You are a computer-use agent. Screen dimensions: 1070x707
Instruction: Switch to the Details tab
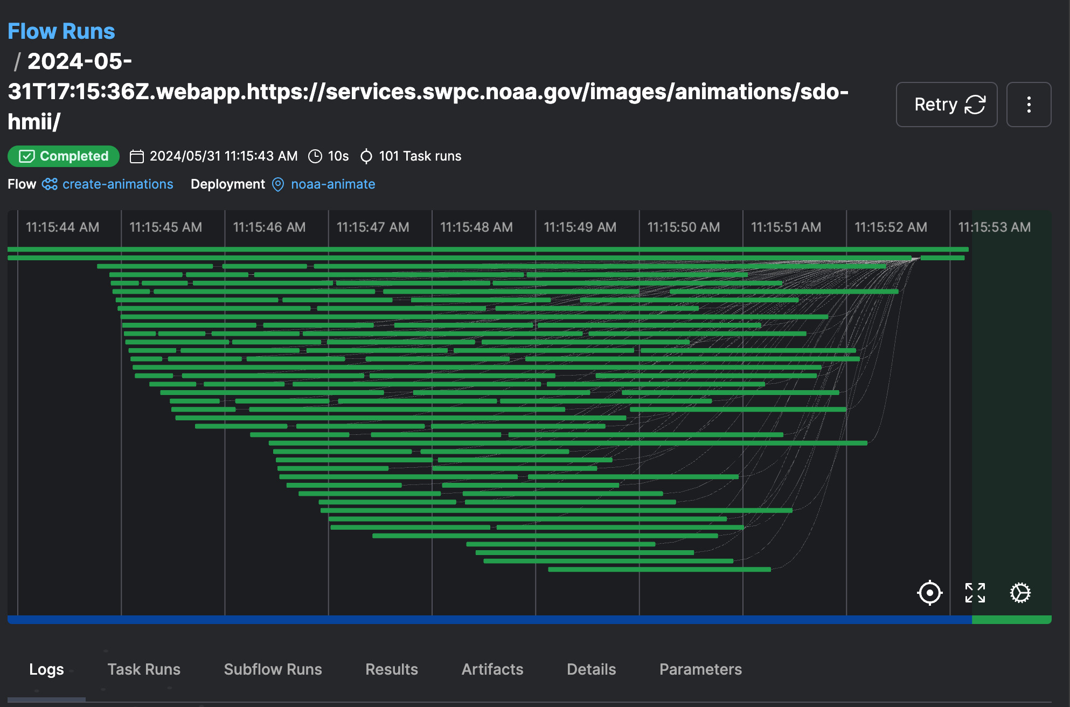point(591,669)
